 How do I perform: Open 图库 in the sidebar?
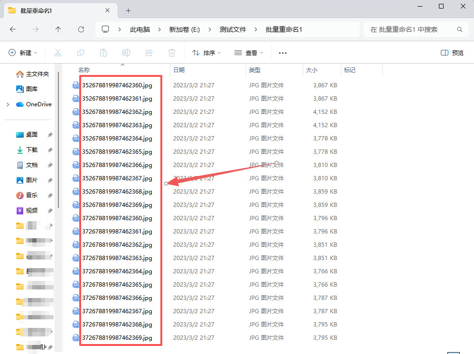[27, 89]
